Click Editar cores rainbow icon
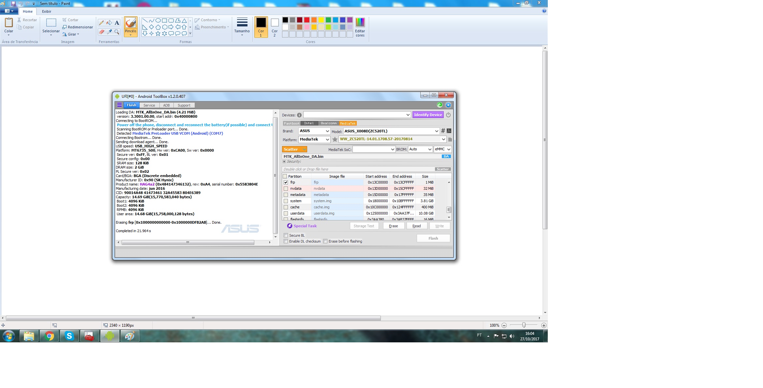Screen dimensions: 763x388 pyautogui.click(x=360, y=22)
